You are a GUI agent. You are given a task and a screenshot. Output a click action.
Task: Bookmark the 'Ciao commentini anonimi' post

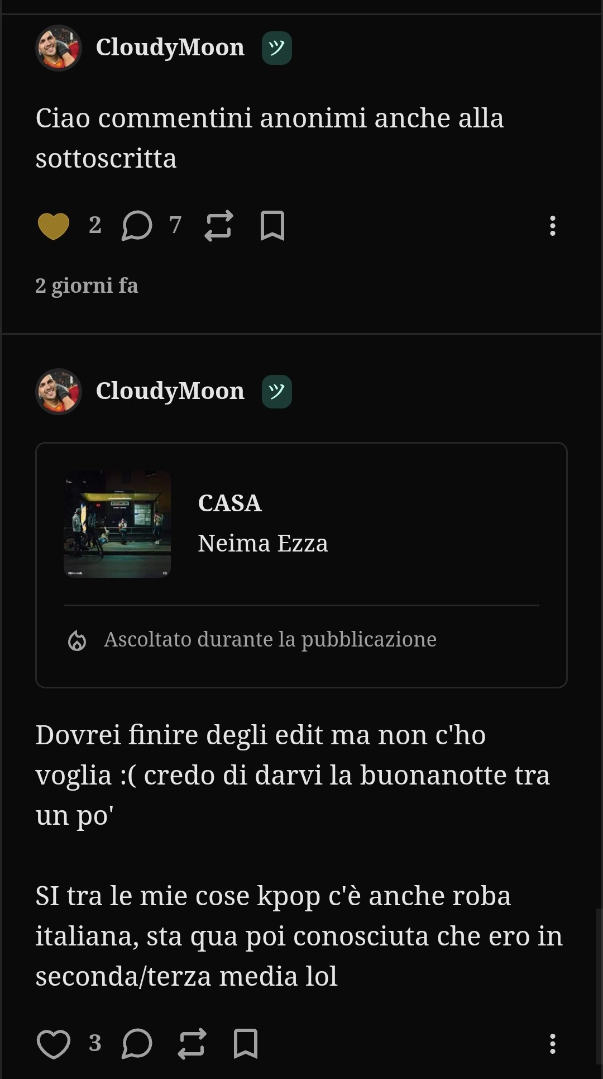(x=272, y=226)
